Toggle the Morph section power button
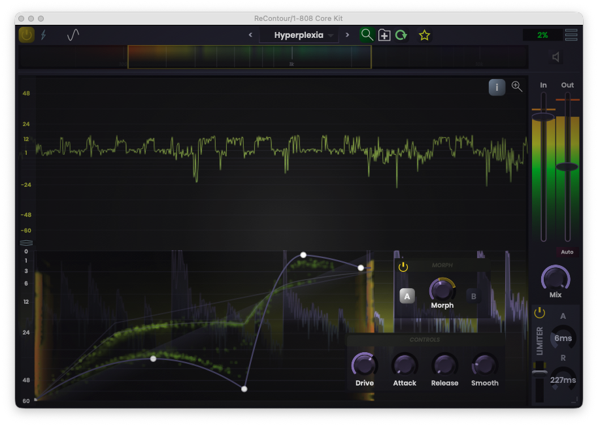 click(x=403, y=267)
